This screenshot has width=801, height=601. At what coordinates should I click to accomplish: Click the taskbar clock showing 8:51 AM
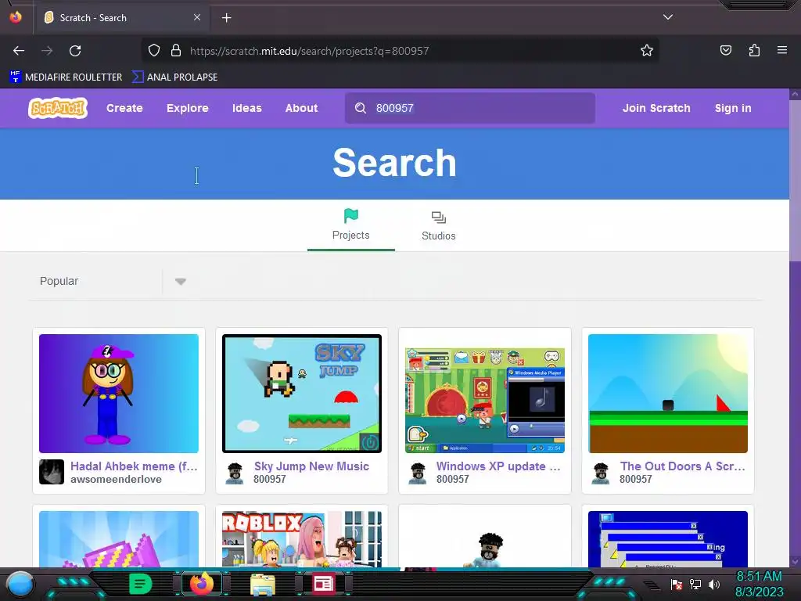point(759,584)
